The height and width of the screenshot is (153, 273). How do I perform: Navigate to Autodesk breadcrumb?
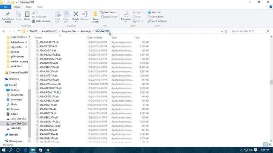(x=86, y=31)
